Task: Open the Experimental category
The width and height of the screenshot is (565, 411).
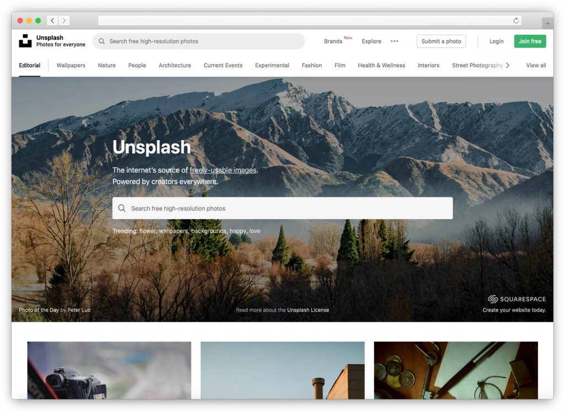Action: [x=272, y=65]
